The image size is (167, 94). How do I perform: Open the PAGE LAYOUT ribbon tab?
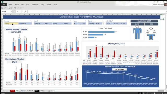[25, 5]
